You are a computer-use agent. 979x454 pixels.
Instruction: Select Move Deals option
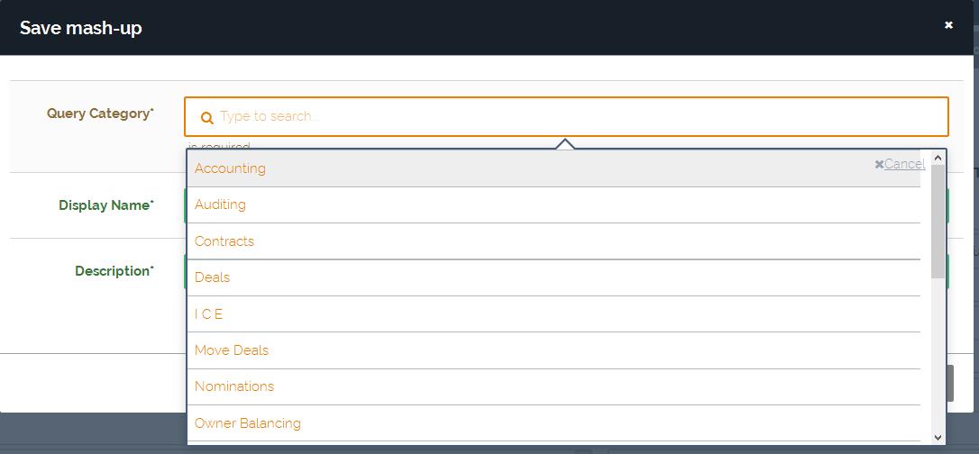232,350
